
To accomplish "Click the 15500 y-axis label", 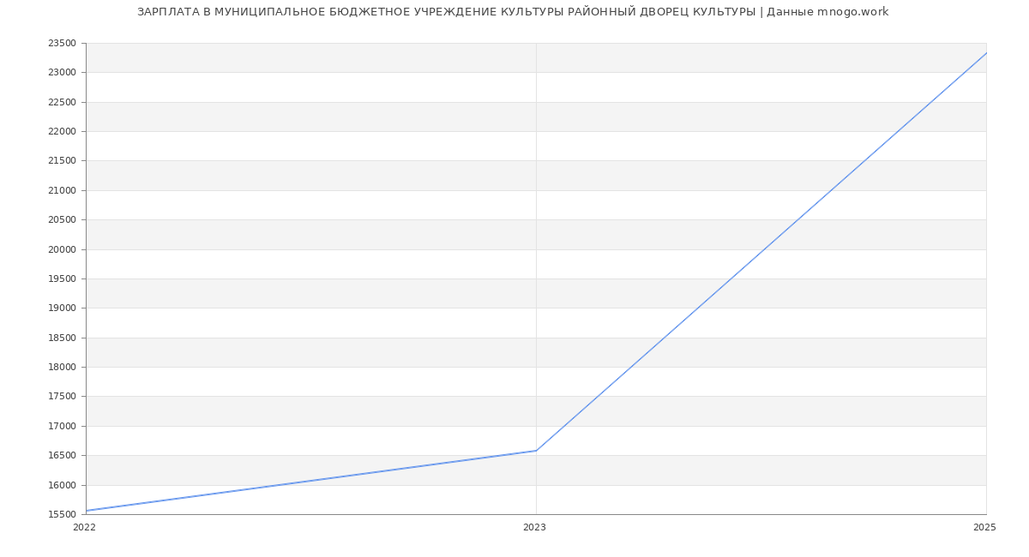I will click(x=63, y=514).
